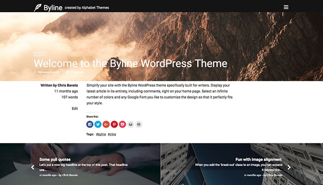Open the #intro tag

[112, 134]
